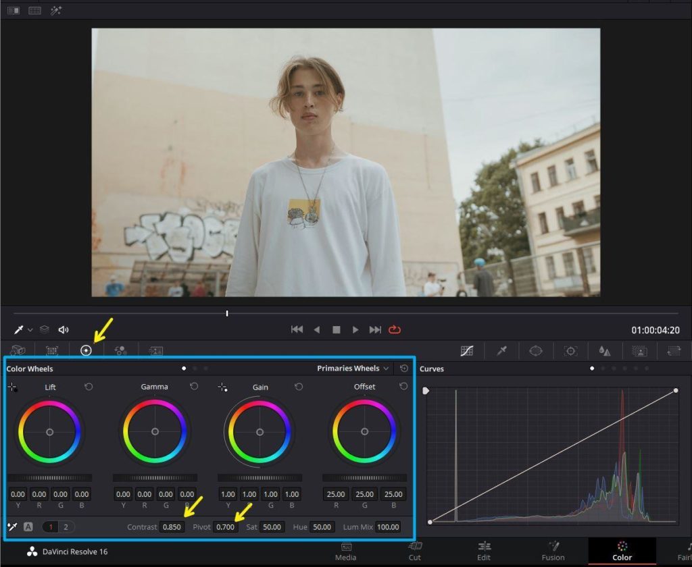Screen dimensions: 692x567
Task: Open the Camera Raw palette
Action: click(x=18, y=350)
